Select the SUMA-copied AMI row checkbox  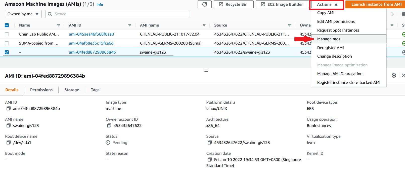[x=7, y=43]
